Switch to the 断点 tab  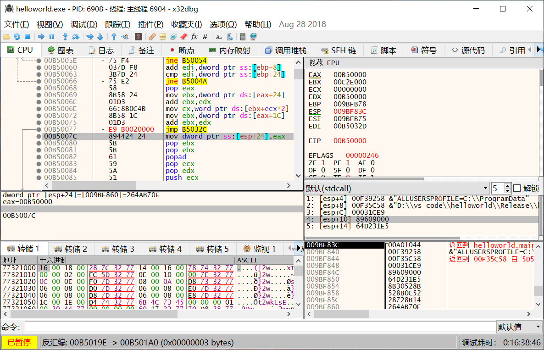182,50
